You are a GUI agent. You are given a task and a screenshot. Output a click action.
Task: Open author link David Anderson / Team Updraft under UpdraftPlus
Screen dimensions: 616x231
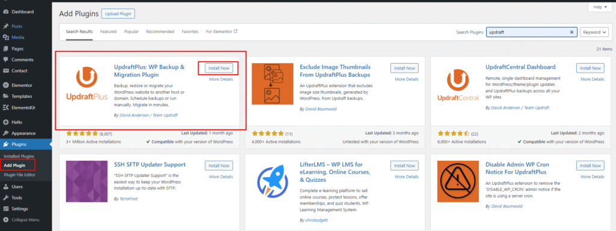coord(148,115)
